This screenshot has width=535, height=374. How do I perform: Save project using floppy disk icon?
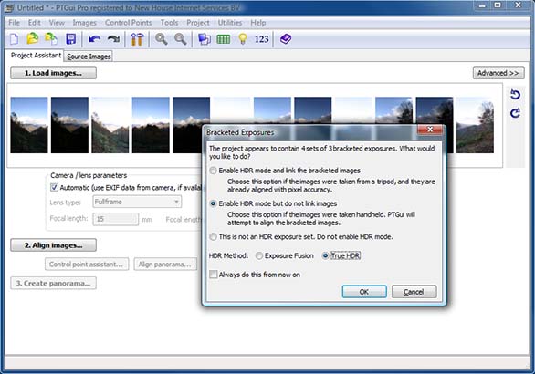click(70, 39)
